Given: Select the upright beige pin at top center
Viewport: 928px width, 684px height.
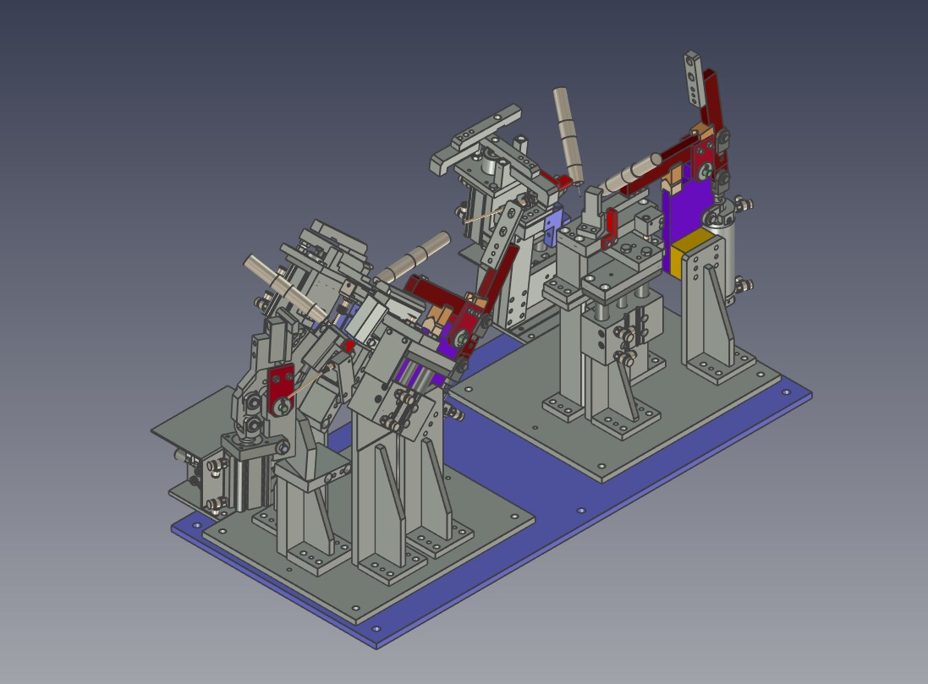Looking at the screenshot, I should (568, 135).
